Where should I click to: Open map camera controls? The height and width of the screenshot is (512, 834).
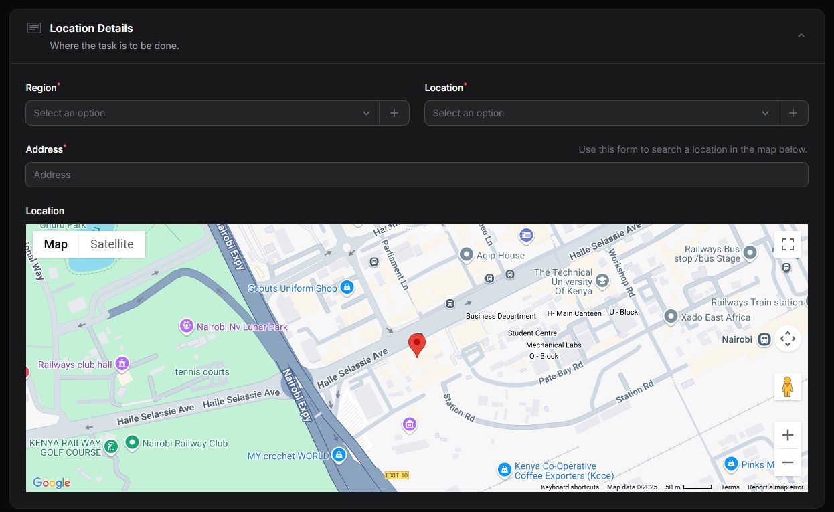coord(788,339)
